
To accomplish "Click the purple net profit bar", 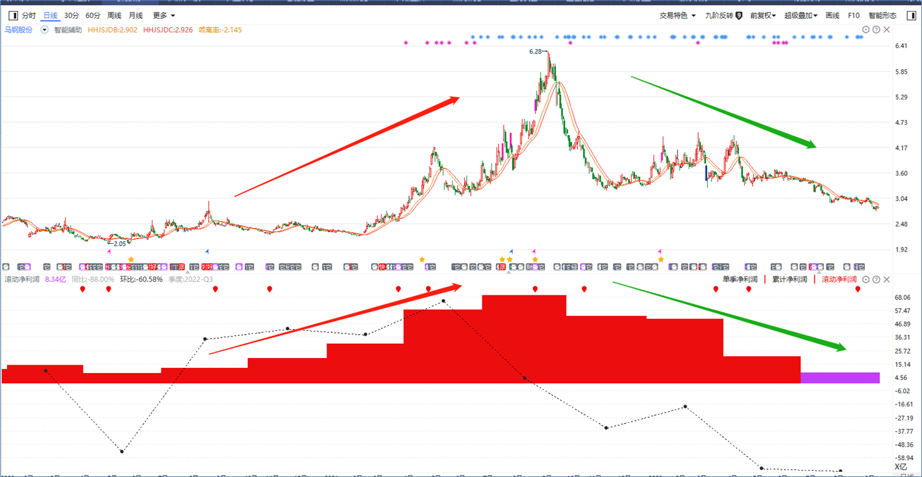I will 840,378.
